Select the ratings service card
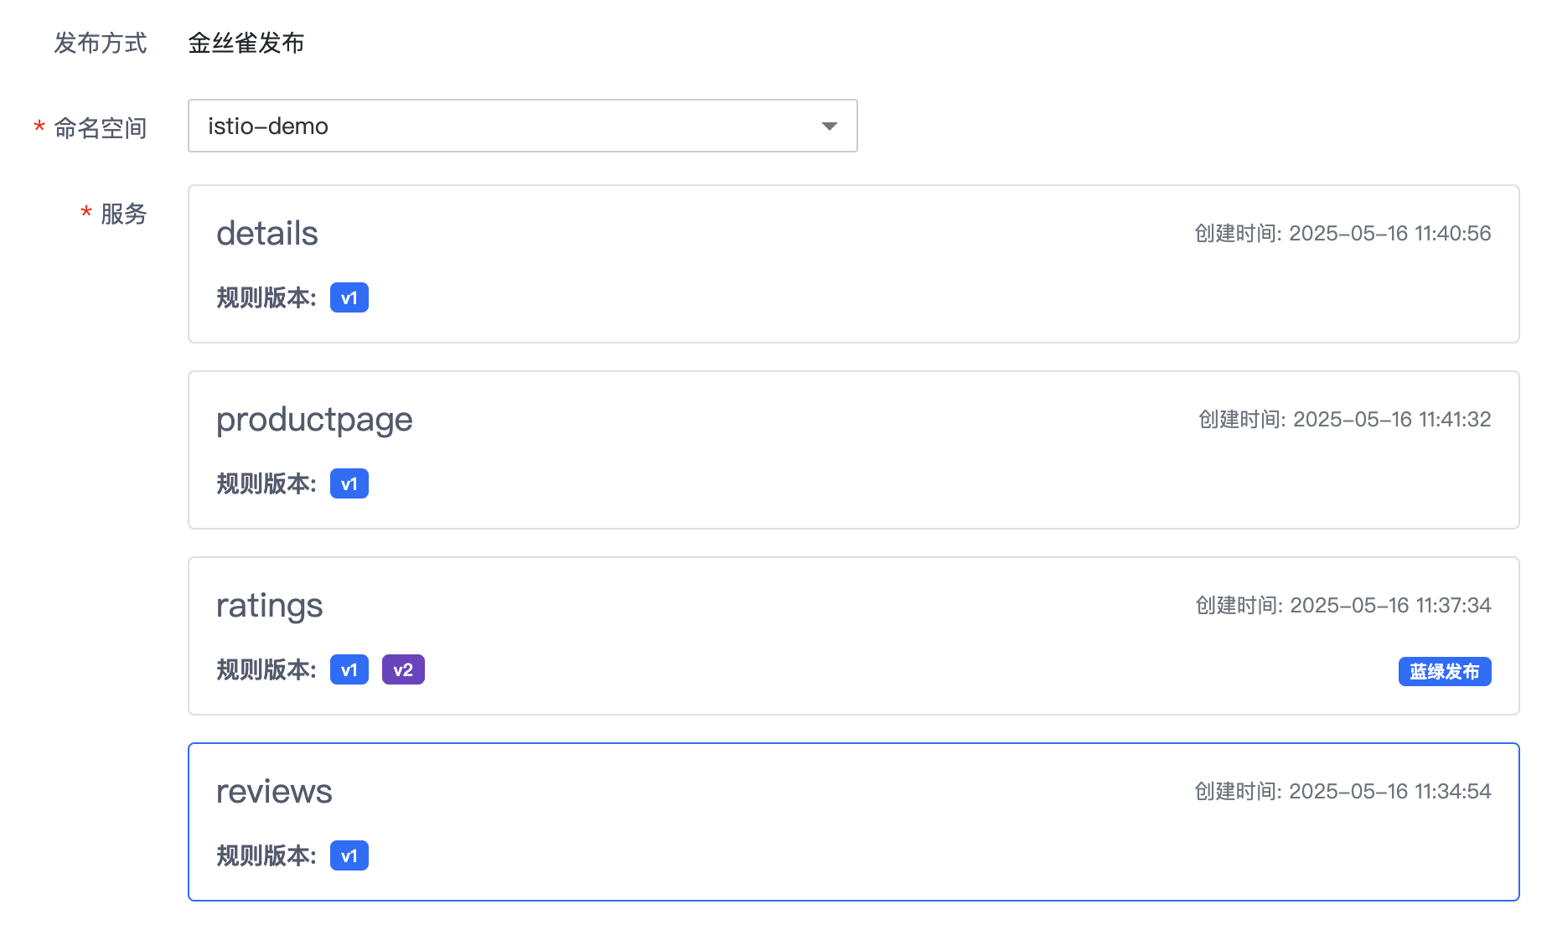 (853, 636)
